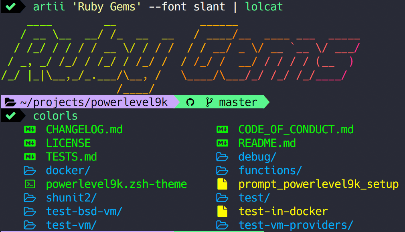Click the folder icon beside docker/
This screenshot has height=232, width=405.
30,171
